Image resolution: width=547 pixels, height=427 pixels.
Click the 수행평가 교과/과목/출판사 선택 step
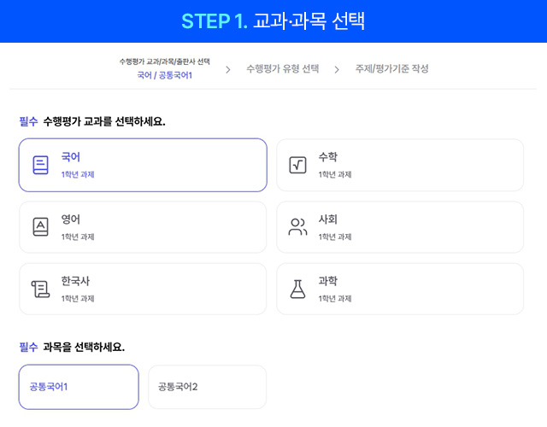(164, 62)
